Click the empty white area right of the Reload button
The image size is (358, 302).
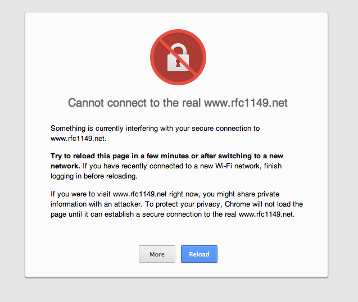270,254
